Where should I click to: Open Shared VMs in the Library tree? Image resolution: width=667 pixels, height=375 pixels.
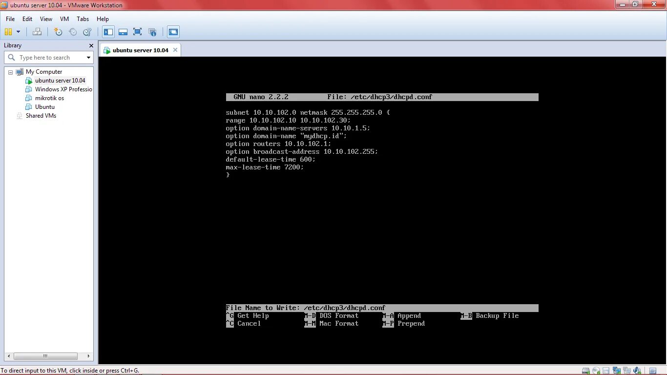(41, 116)
